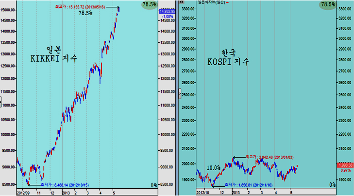Click the 최고가 2,042.48 high label on KOSPI
The image size is (354, 196).
click(270, 157)
